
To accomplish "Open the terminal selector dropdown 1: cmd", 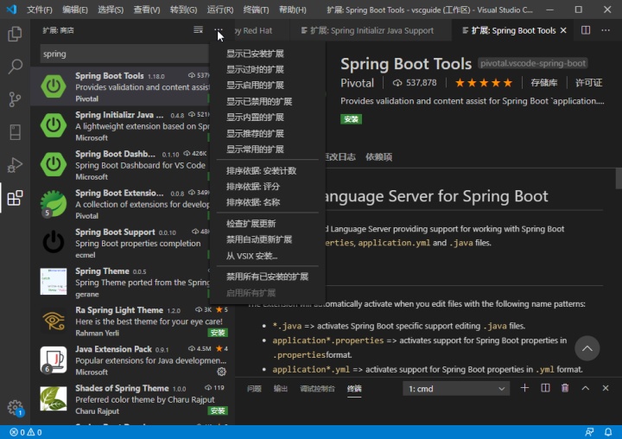I will [x=456, y=389].
